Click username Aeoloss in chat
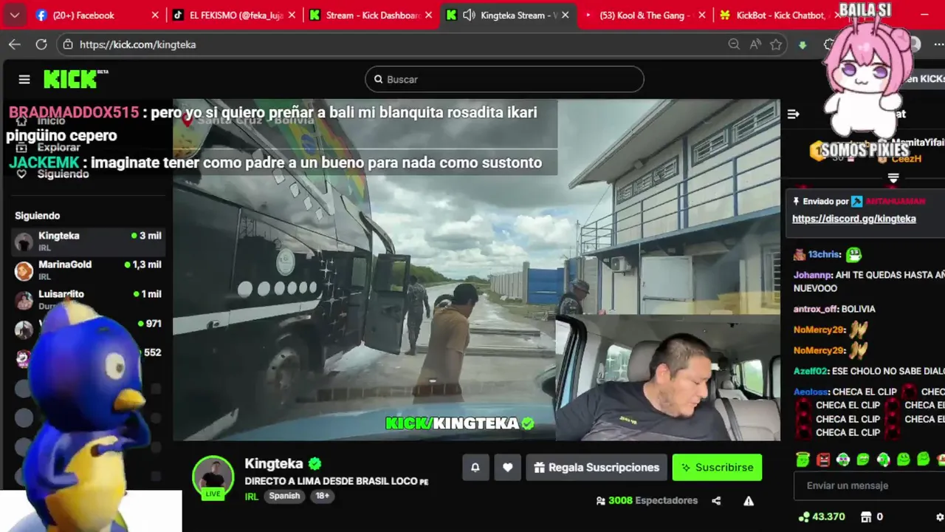The height and width of the screenshot is (532, 945). (x=811, y=392)
